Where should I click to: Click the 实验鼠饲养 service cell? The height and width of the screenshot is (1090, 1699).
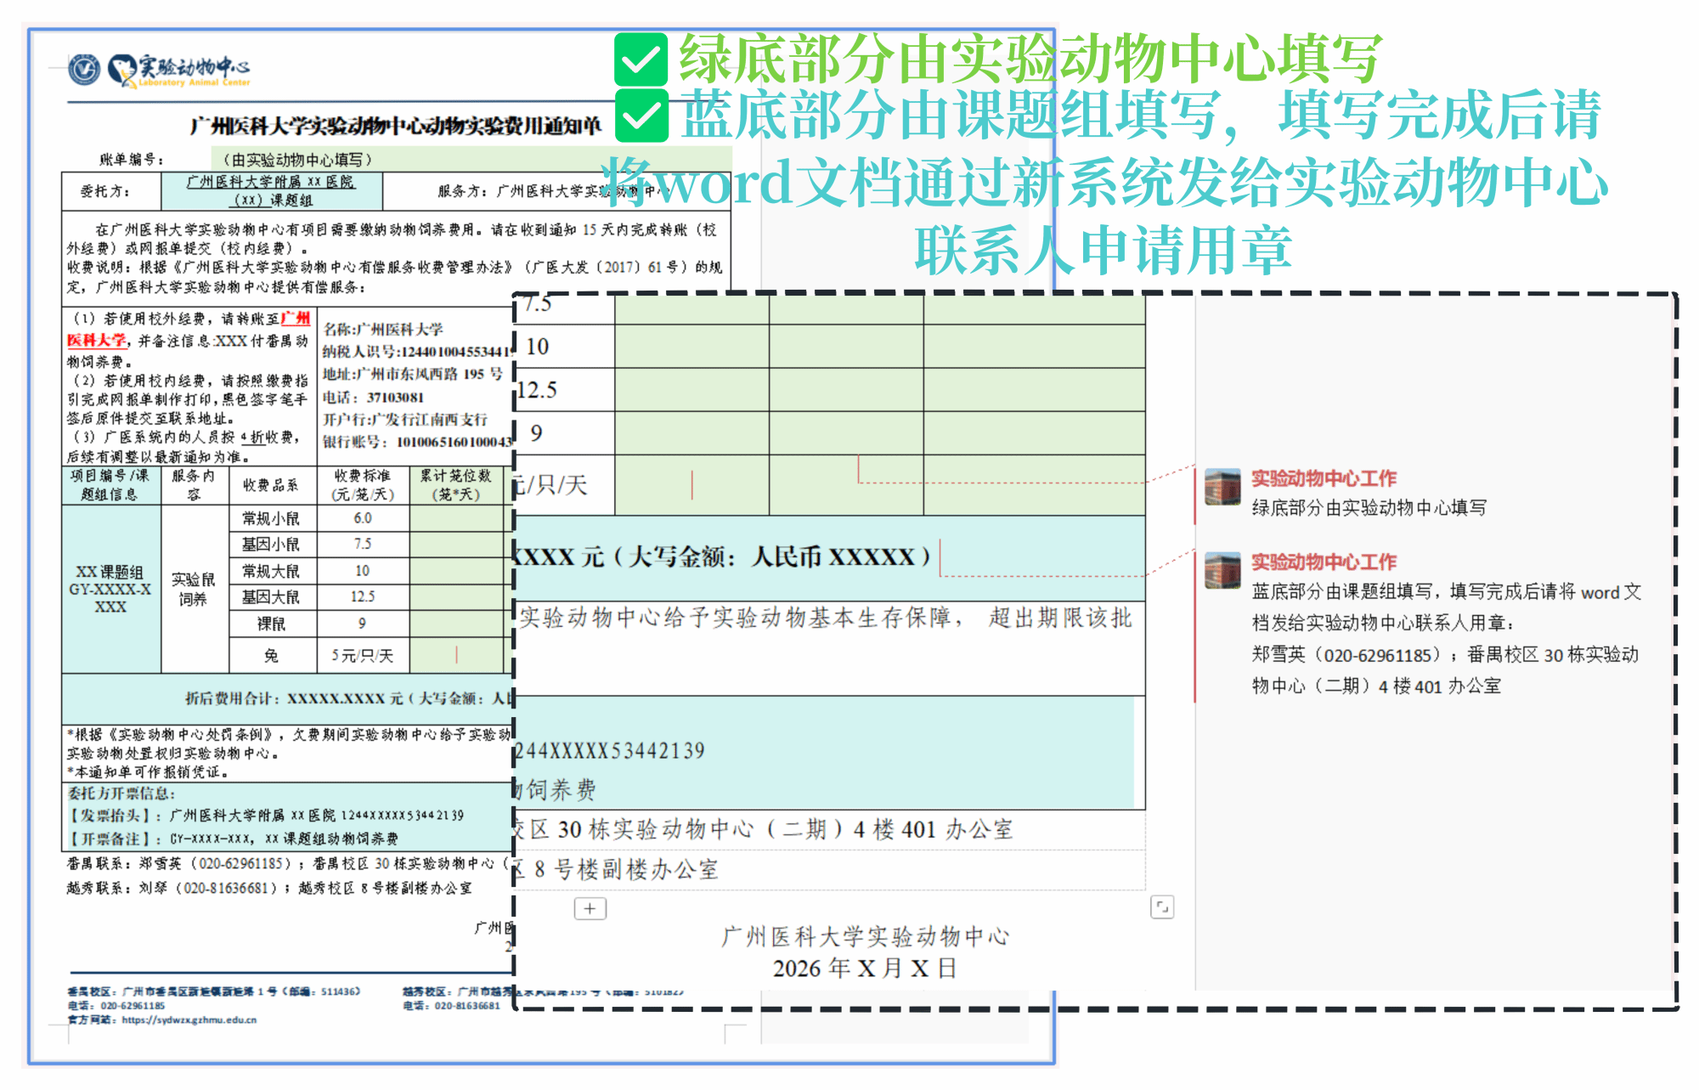point(195,590)
